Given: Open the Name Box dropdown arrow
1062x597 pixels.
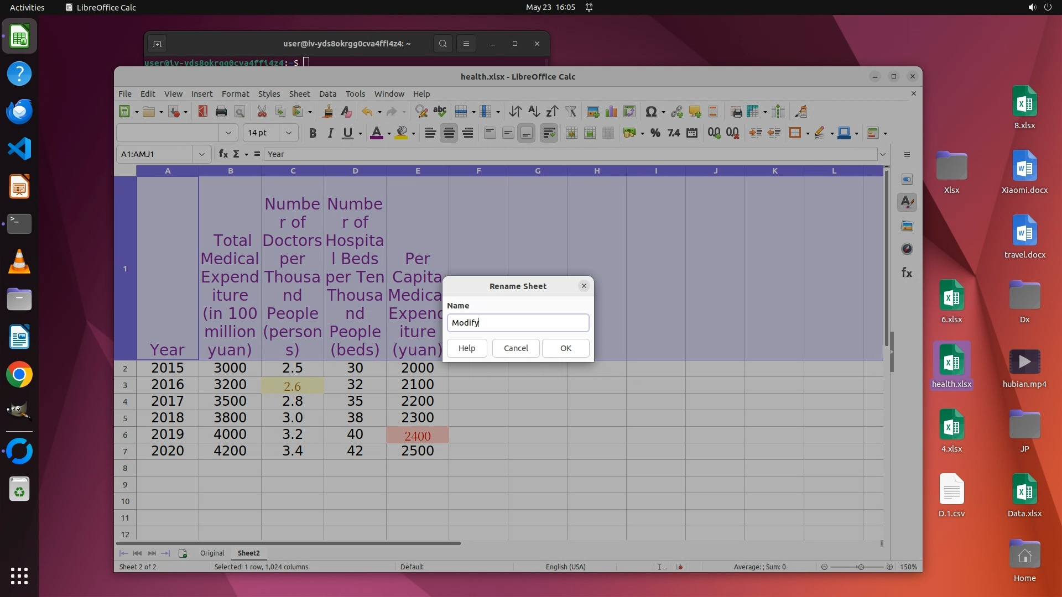Looking at the screenshot, I should pos(202,154).
